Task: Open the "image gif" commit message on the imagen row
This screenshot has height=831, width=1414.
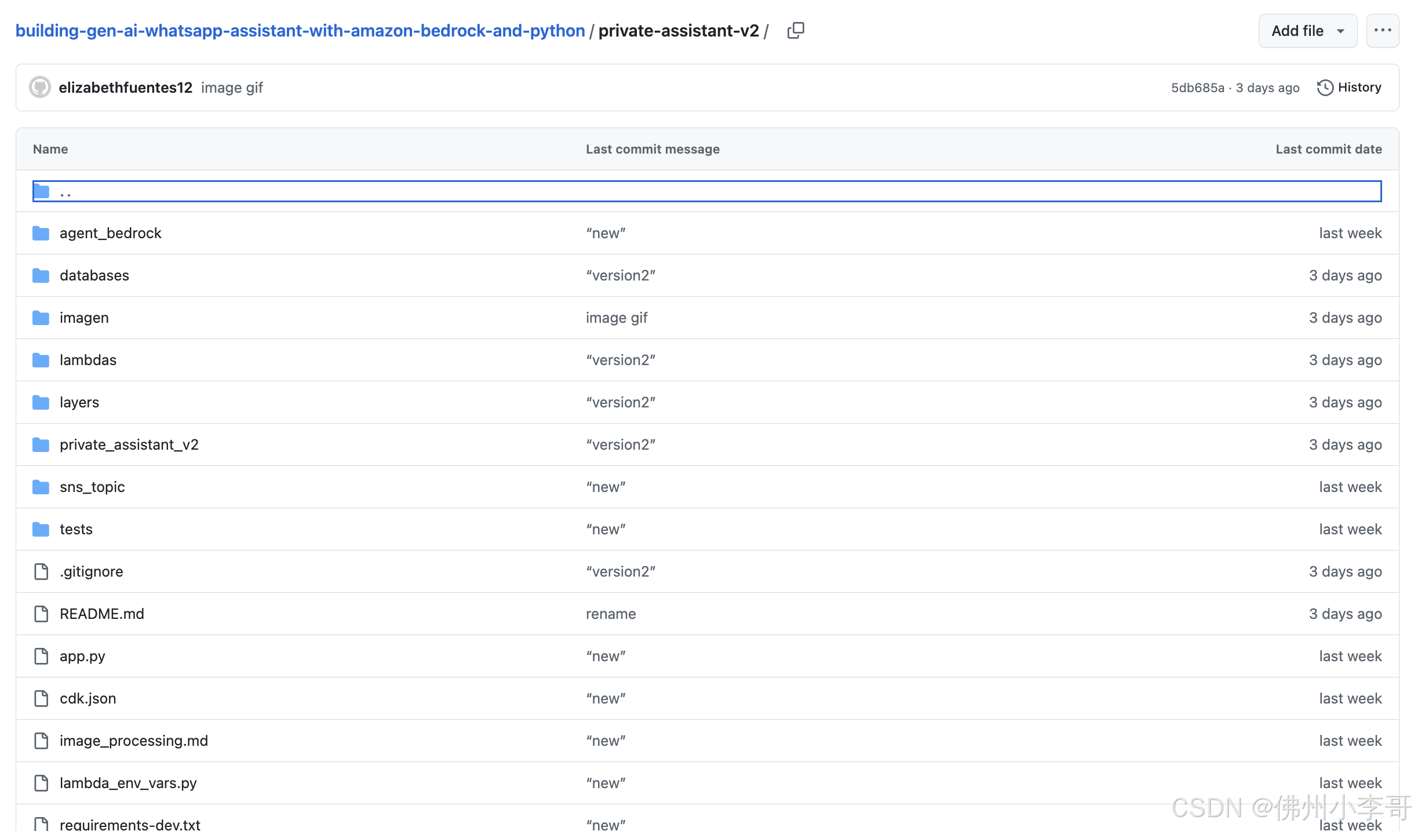Action: pos(616,318)
